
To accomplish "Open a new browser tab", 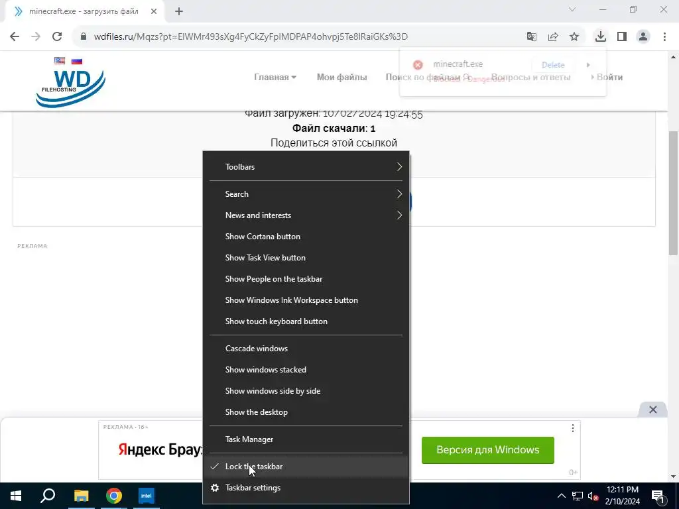I will [x=179, y=12].
